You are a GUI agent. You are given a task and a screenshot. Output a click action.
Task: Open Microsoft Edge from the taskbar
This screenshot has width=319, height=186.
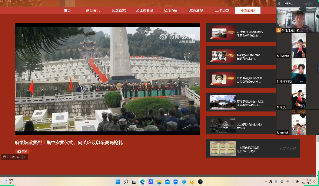click(x=143, y=182)
